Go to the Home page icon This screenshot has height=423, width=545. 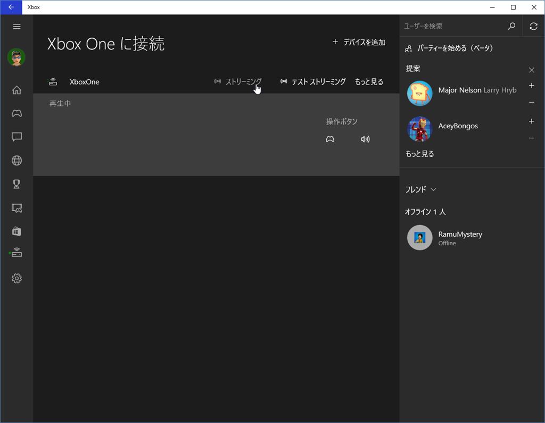16,90
